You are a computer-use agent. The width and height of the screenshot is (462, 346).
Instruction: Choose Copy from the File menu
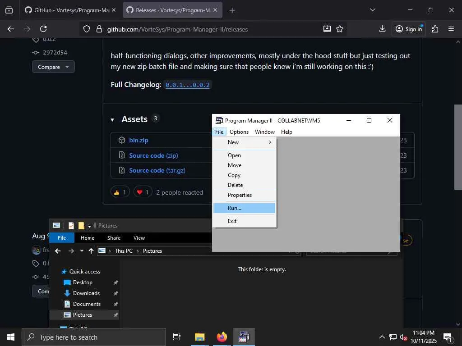pos(244,175)
